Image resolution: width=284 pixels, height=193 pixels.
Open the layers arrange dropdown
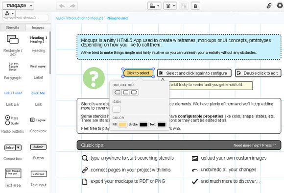170,6
